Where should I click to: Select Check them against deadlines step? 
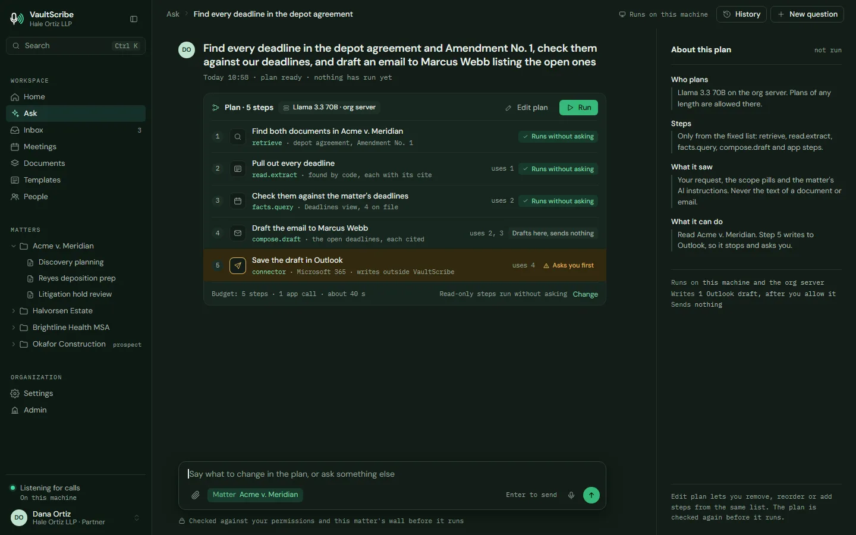pos(405,201)
